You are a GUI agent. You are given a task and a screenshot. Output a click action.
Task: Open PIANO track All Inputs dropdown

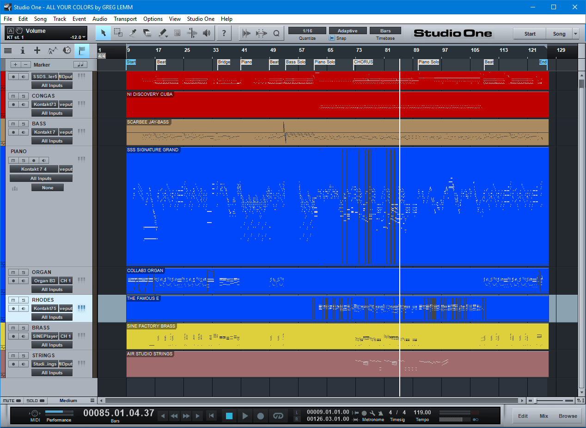coord(41,179)
